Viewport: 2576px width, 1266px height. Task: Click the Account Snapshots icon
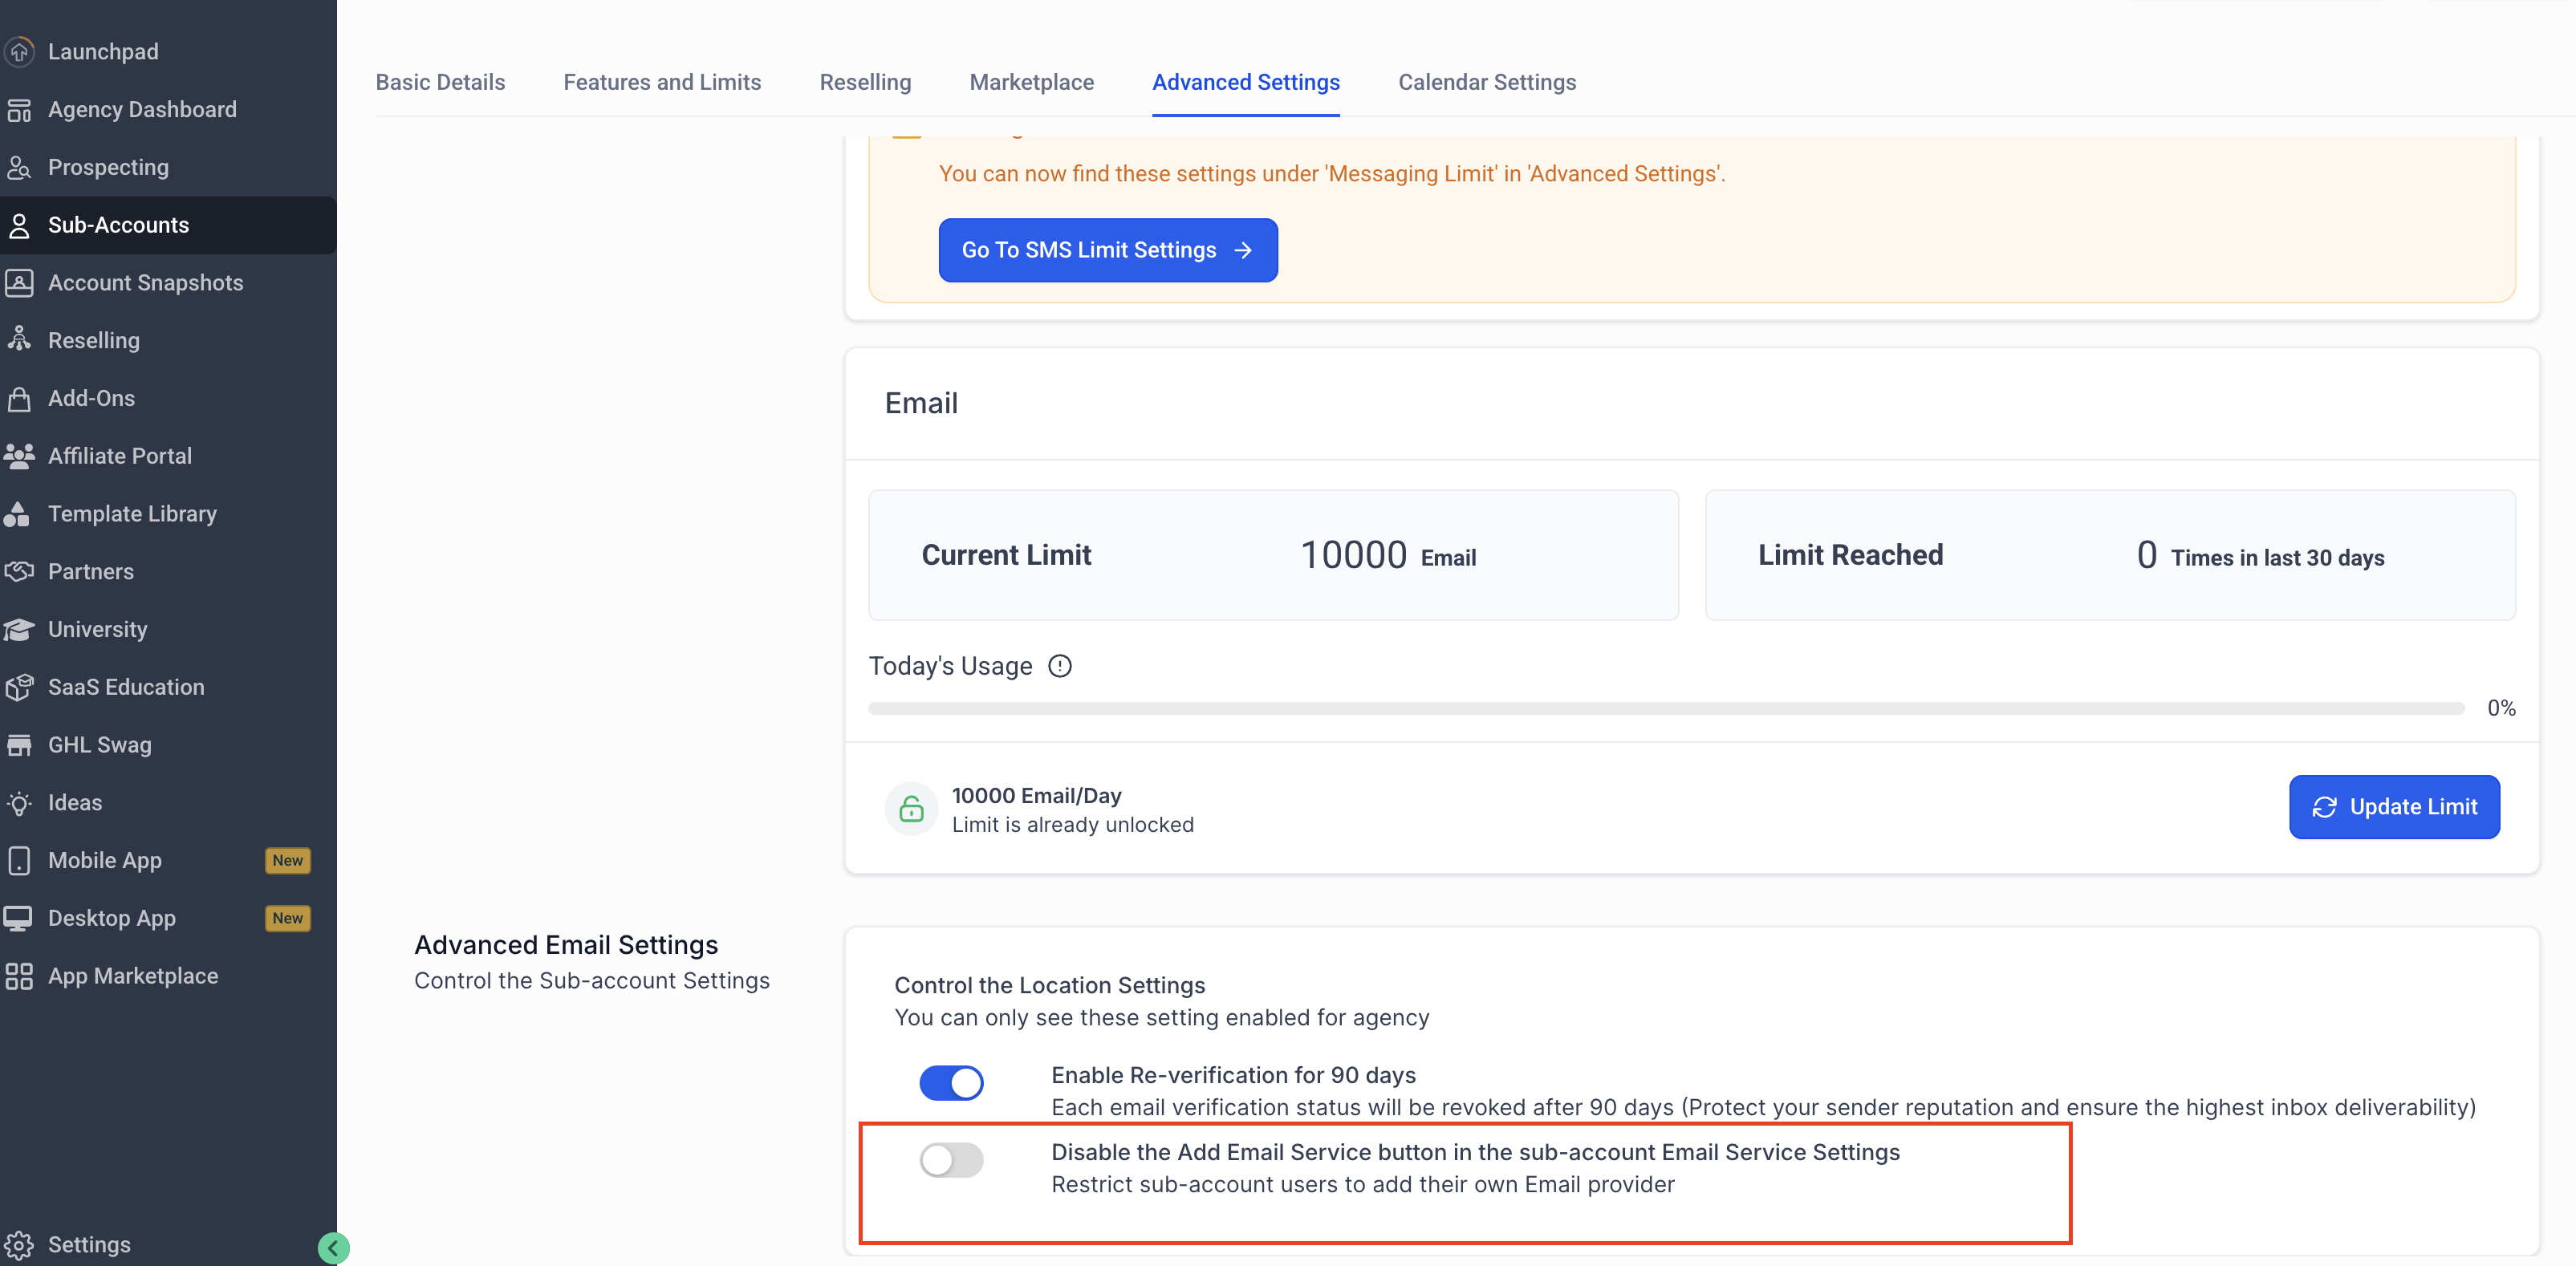[x=19, y=283]
